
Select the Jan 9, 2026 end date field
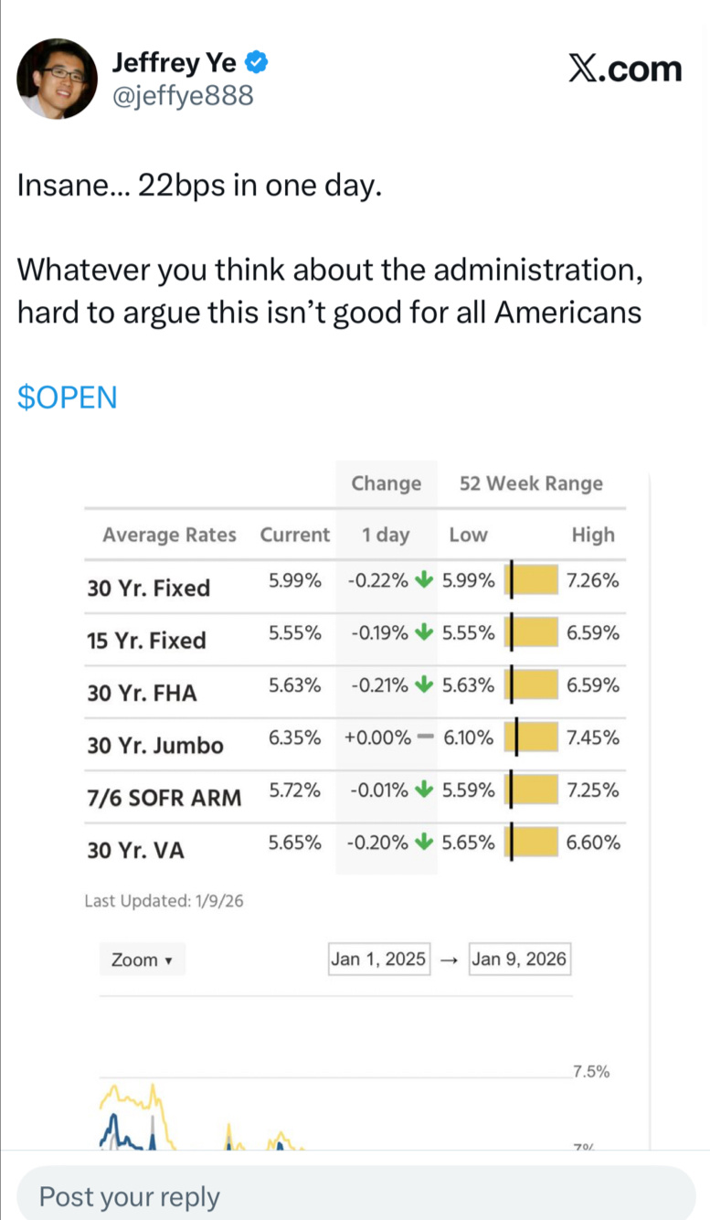519,959
